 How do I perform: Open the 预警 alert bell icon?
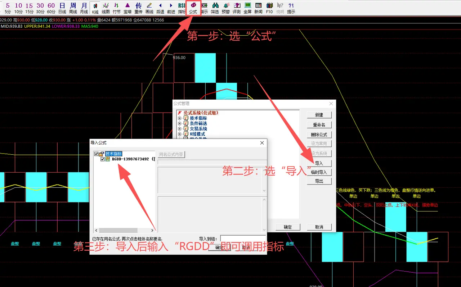[x=226, y=8]
